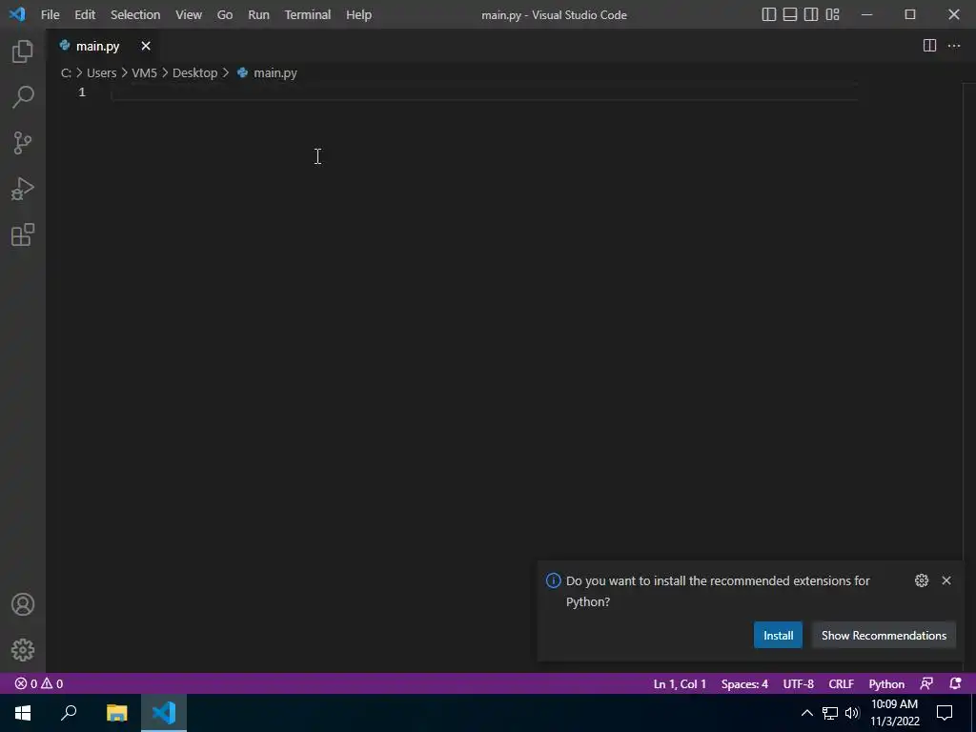This screenshot has height=732, width=976.
Task: Show hidden system tray icons
Action: (x=806, y=713)
